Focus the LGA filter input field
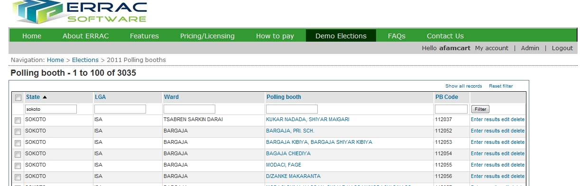The height and width of the screenshot is (186, 580). [x=120, y=109]
